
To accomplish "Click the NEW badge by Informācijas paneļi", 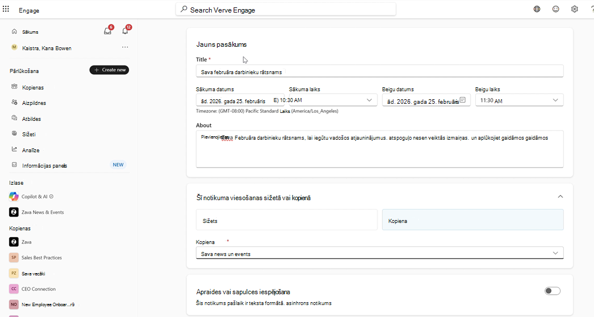I will 118,165.
